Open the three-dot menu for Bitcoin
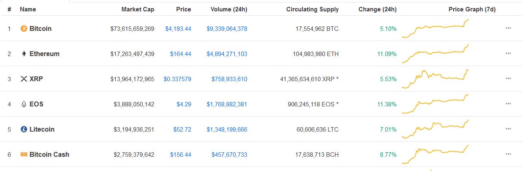This screenshot has width=529, height=171. pyautogui.click(x=508, y=28)
